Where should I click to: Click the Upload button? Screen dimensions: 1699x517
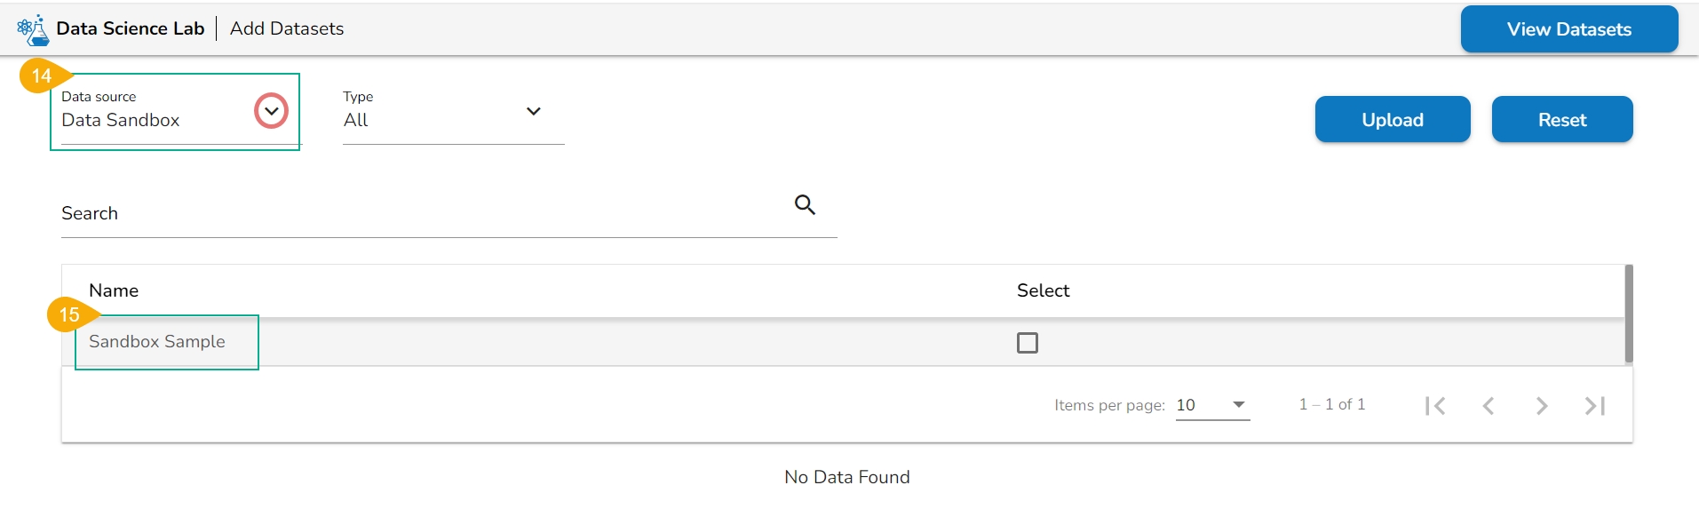tap(1392, 120)
